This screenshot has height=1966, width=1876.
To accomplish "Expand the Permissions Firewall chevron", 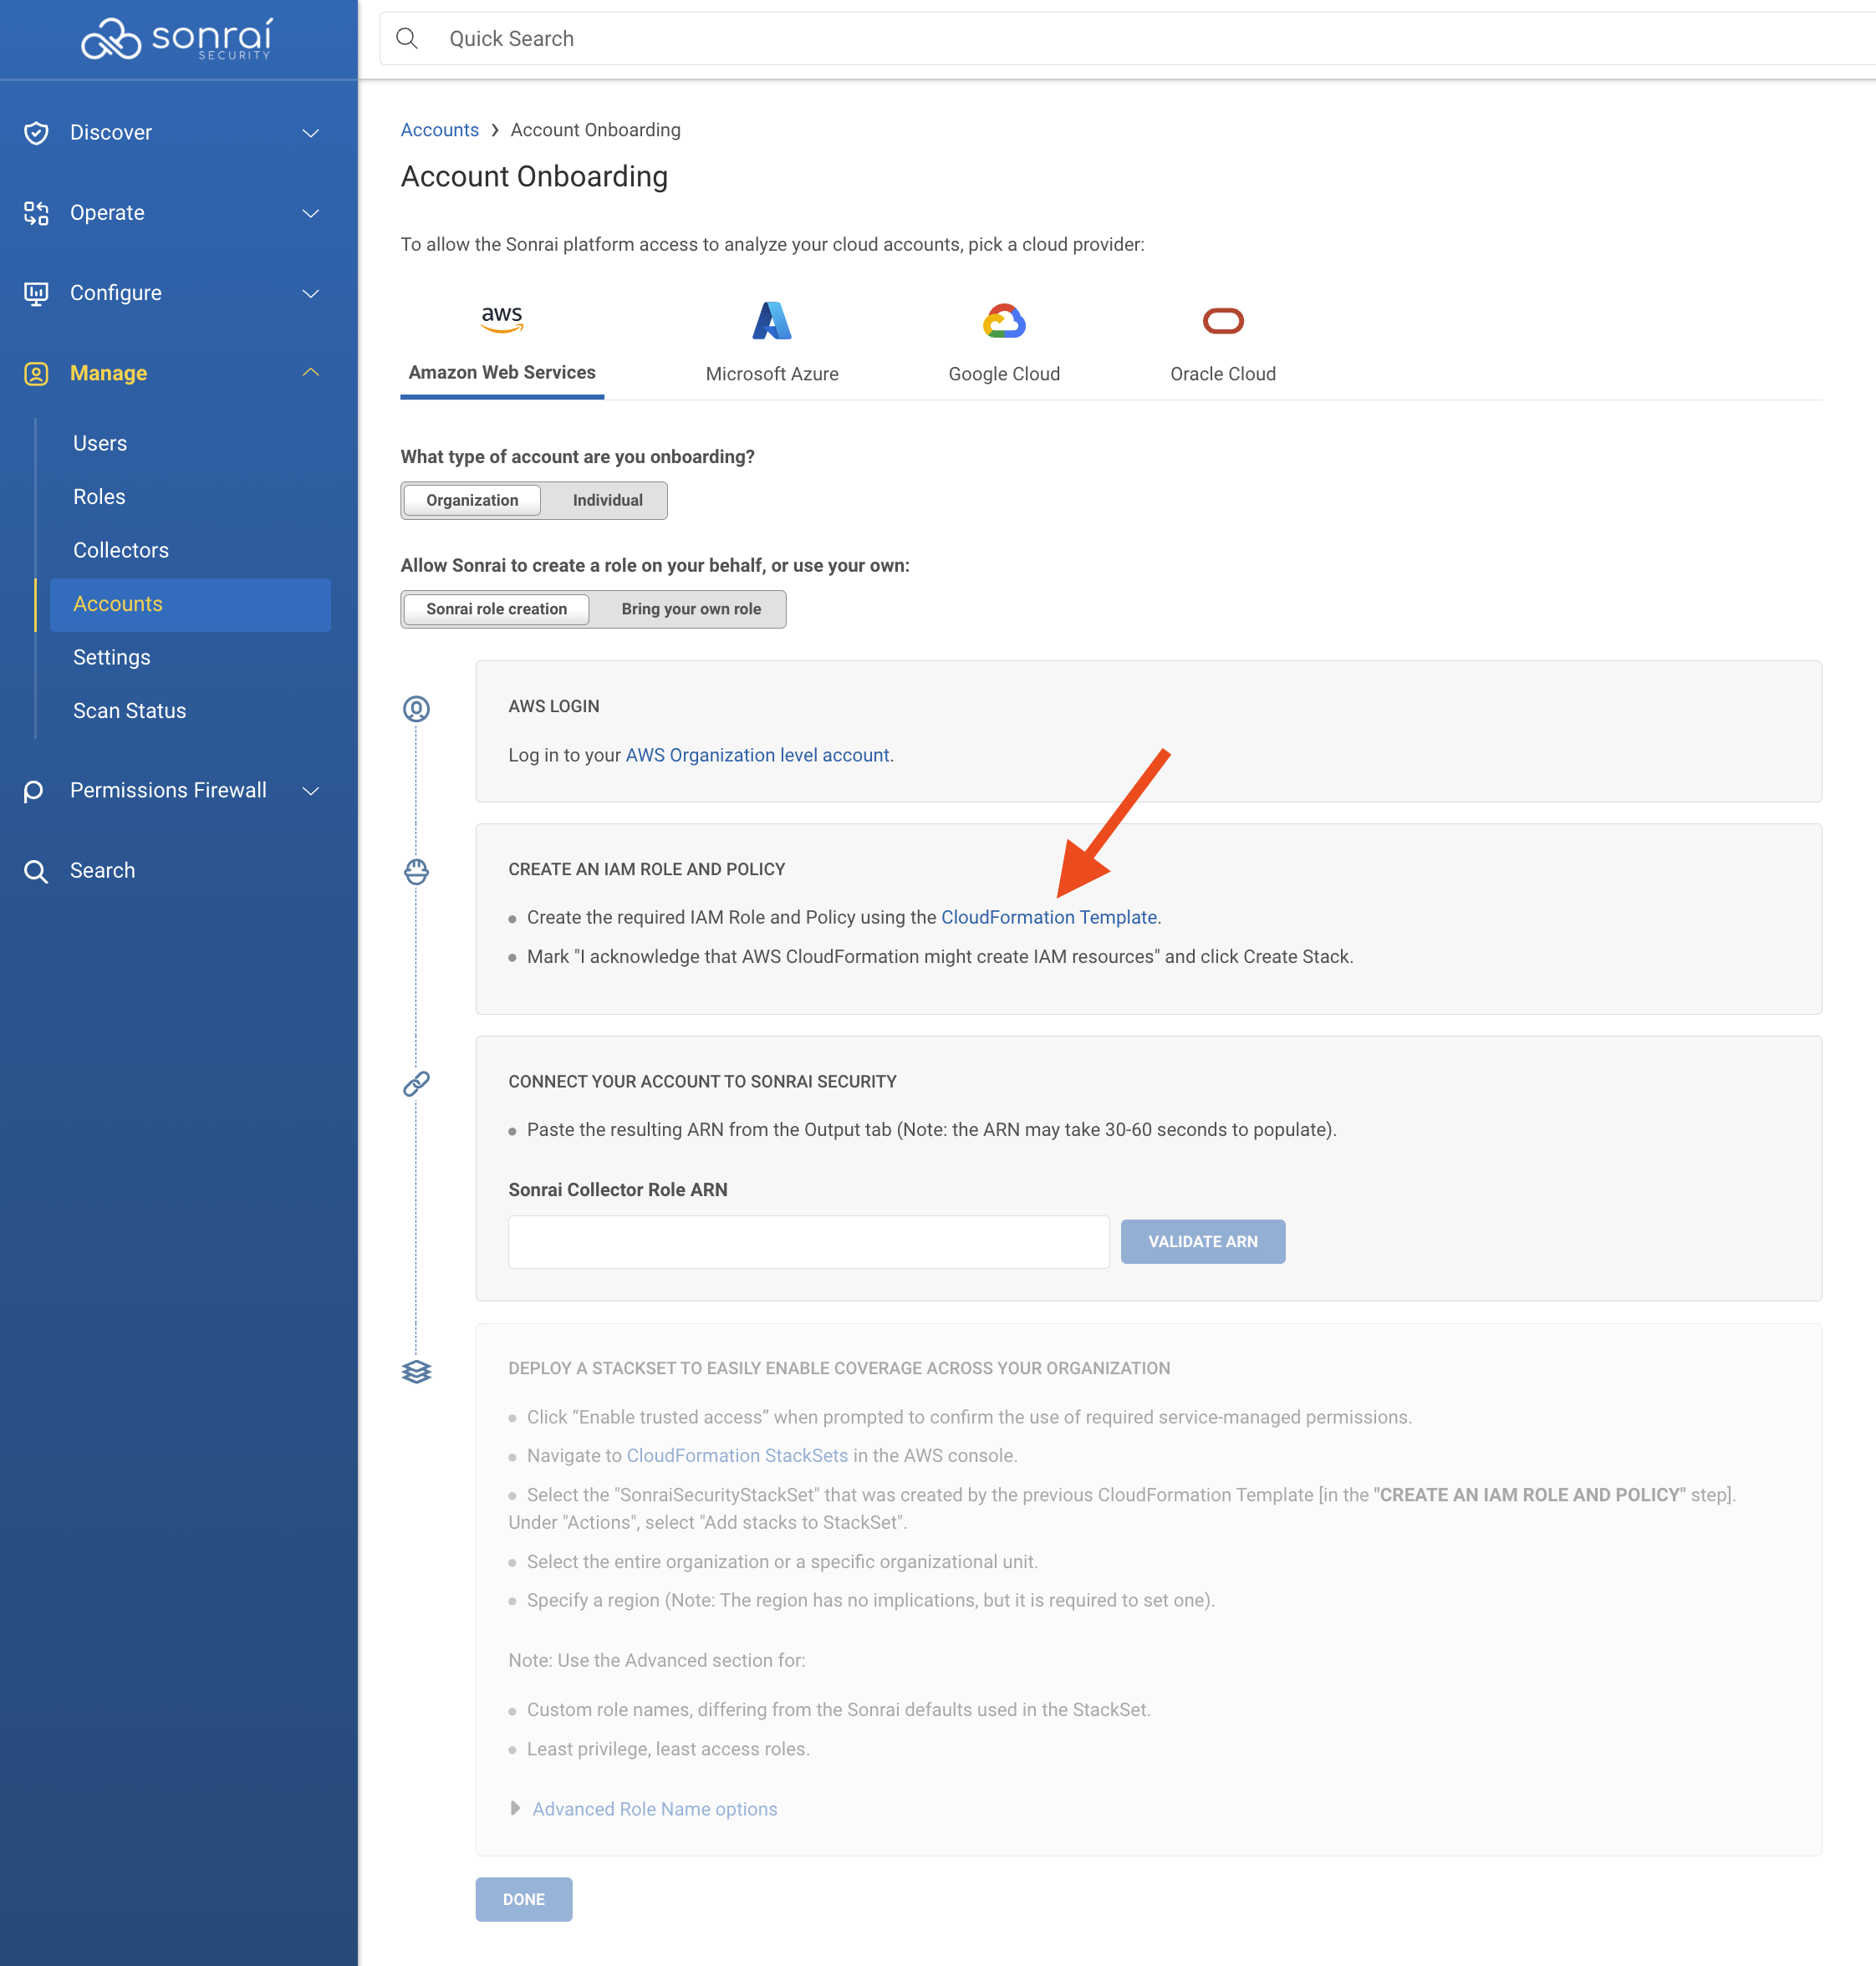I will click(311, 791).
